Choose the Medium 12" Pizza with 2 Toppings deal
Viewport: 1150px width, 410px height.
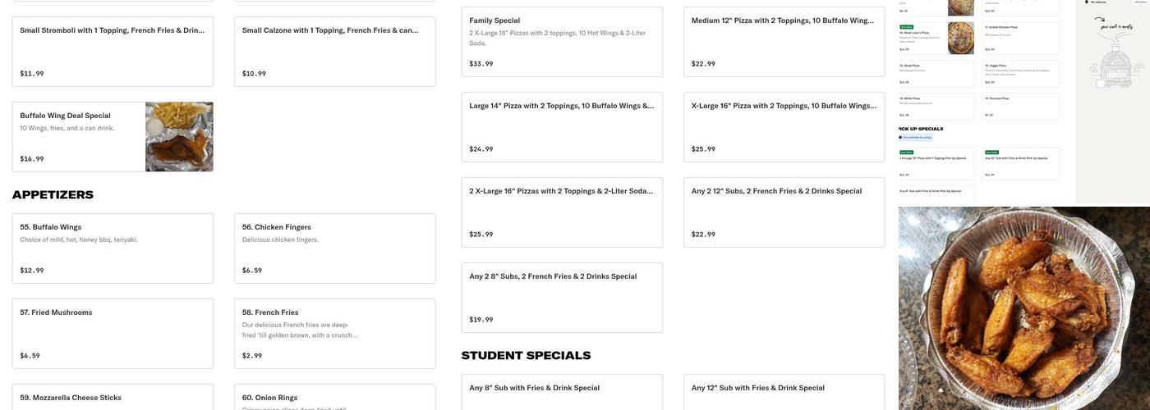(x=784, y=41)
